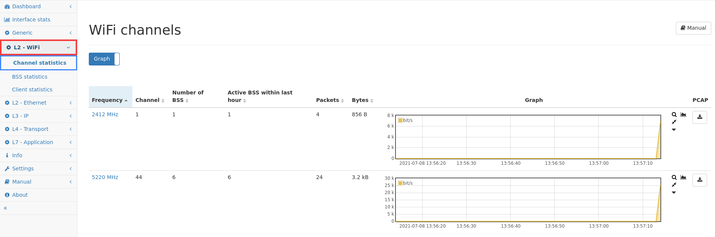Open the Manual button at top right

click(693, 28)
